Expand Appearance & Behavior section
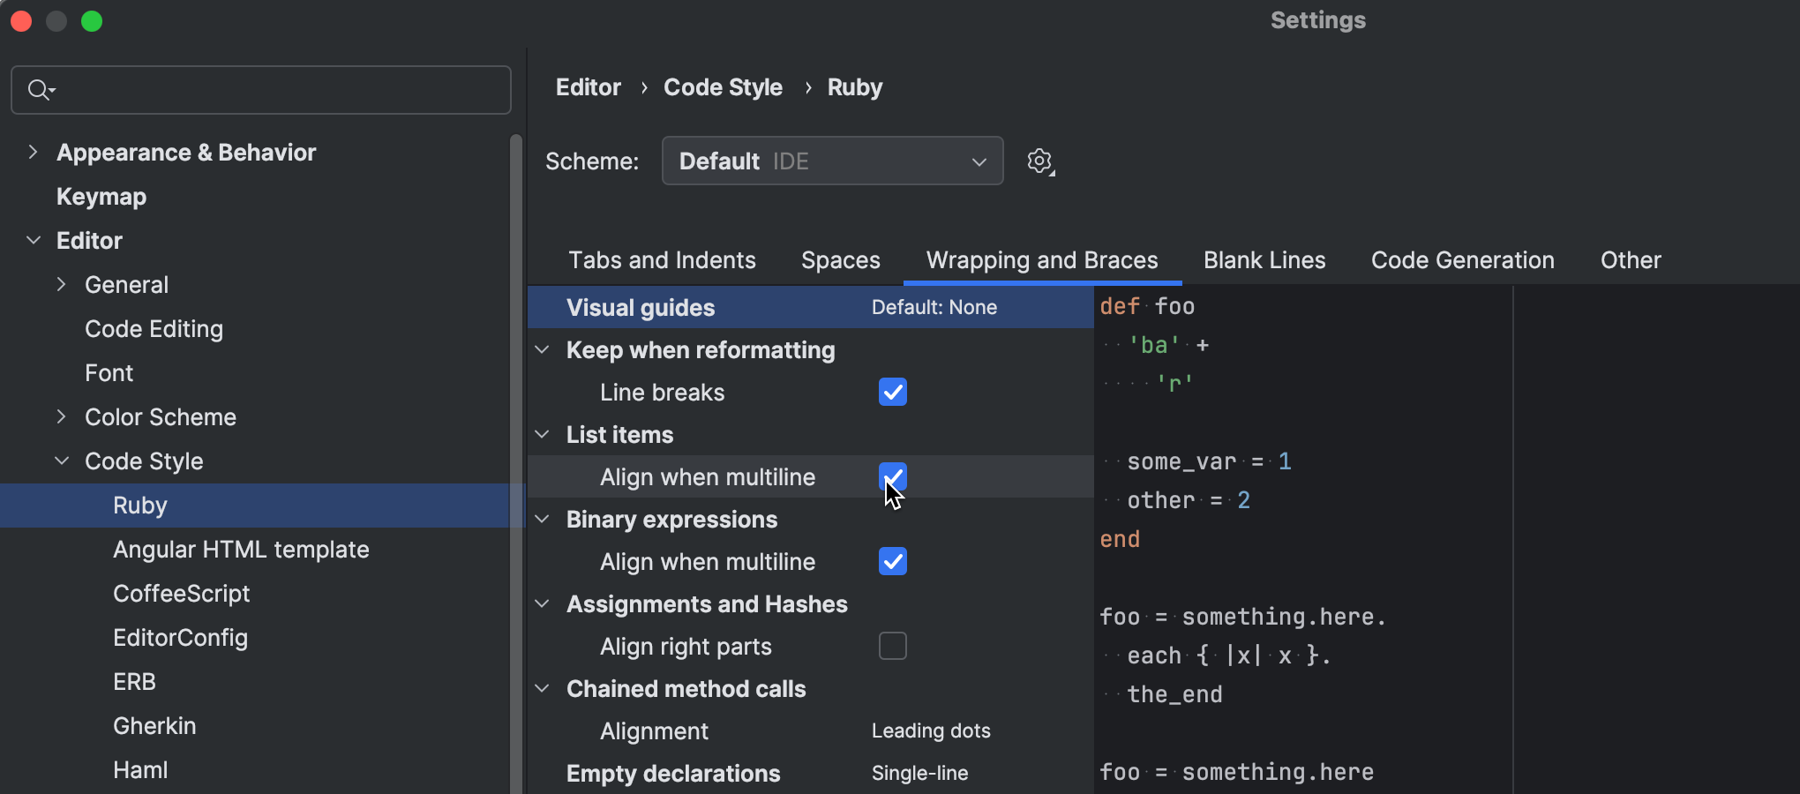The width and height of the screenshot is (1800, 794). pyautogui.click(x=34, y=153)
